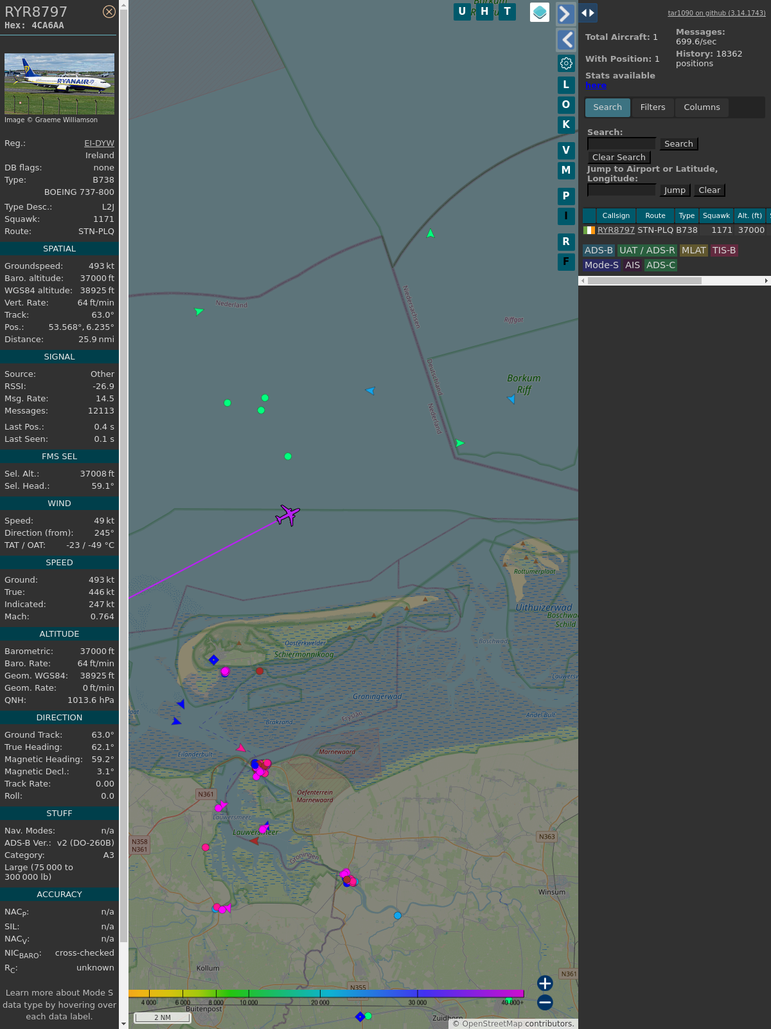Click the route value STN-PLQ in details panel
The image size is (771, 1029).
96,232
